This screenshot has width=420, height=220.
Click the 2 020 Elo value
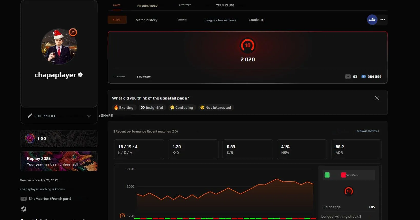(x=248, y=60)
